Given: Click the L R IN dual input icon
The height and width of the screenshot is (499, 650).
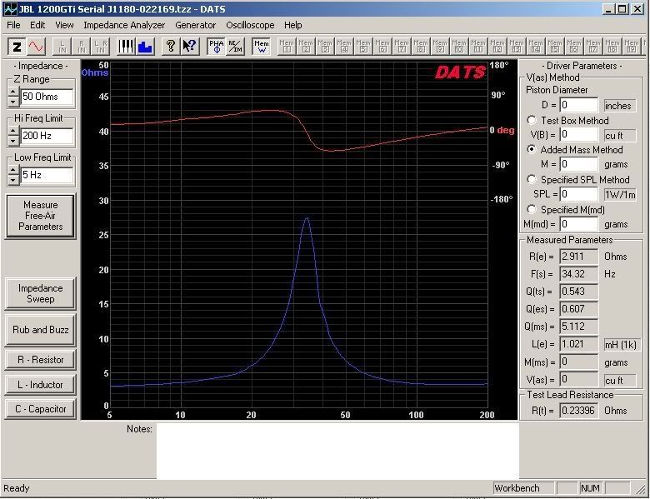Looking at the screenshot, I should coord(100,47).
